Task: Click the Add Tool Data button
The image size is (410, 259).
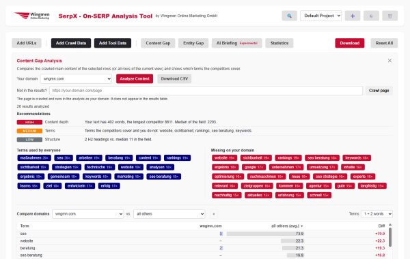Action: pos(113,43)
